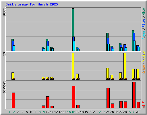
Task: Click day 13 on the x-axis
Action: tap(60, 112)
